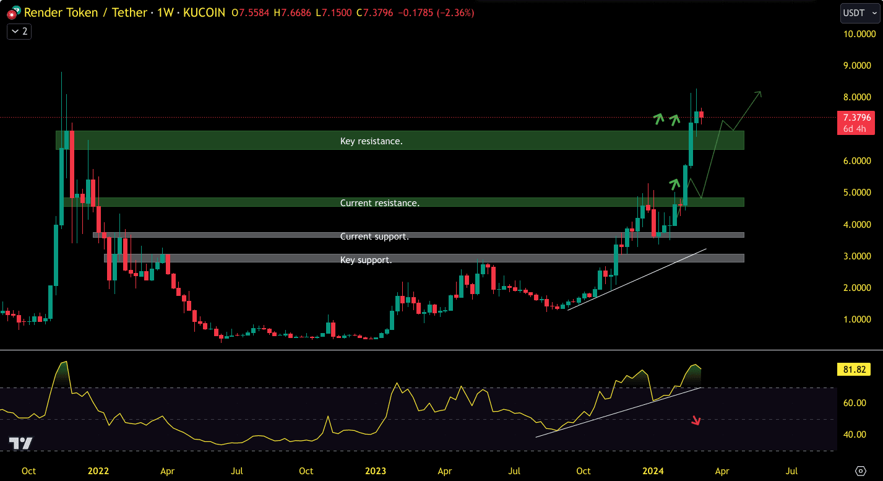This screenshot has height=481, width=883.
Task: Click the 60.00 RSI axis label
Action: pos(855,403)
